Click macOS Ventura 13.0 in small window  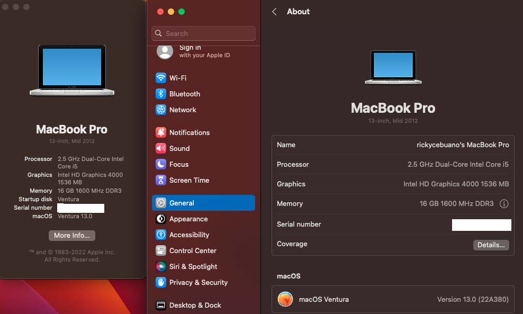[75, 216]
